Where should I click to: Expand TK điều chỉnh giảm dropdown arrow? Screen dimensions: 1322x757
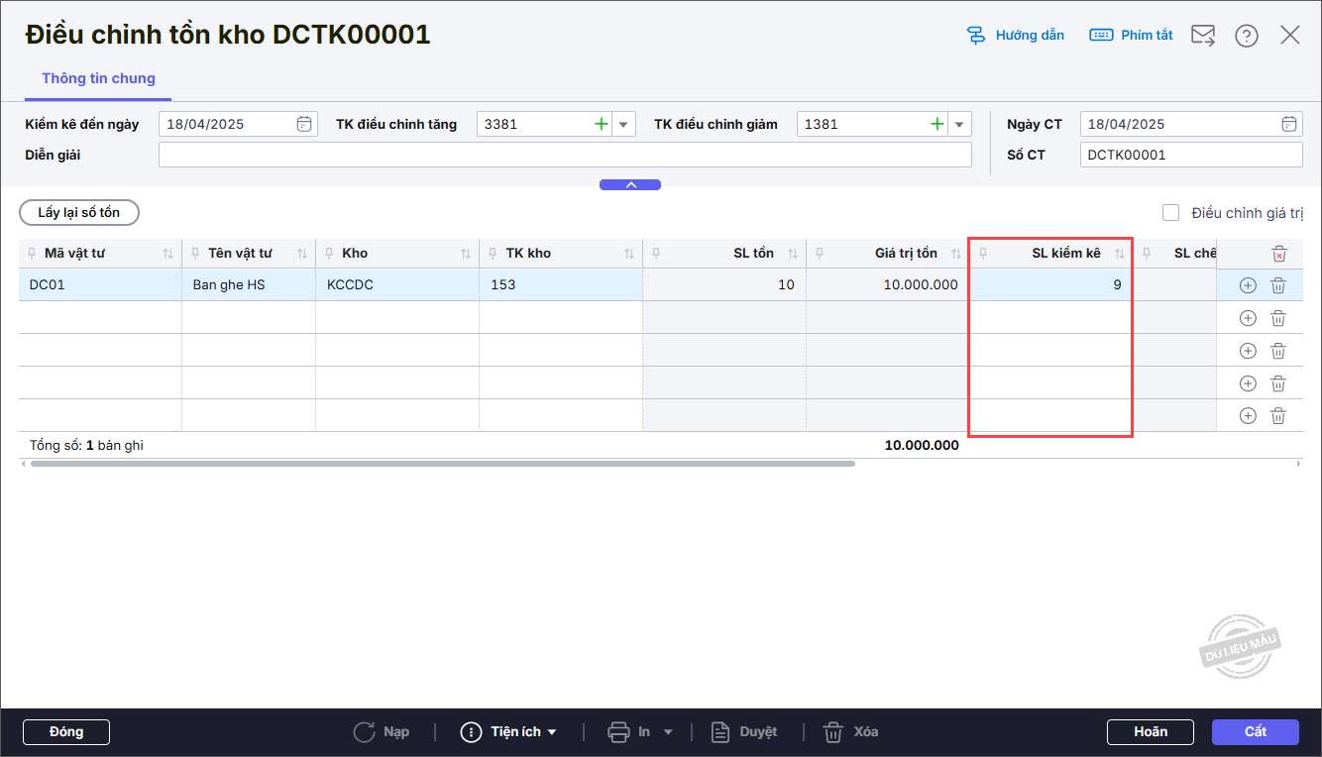pos(959,124)
